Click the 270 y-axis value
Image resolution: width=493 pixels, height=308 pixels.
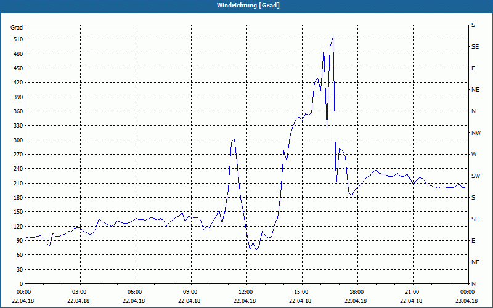pyautogui.click(x=18, y=155)
